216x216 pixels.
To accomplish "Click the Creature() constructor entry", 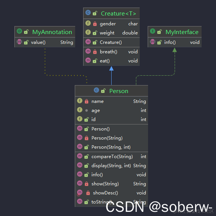I will 112,42.
